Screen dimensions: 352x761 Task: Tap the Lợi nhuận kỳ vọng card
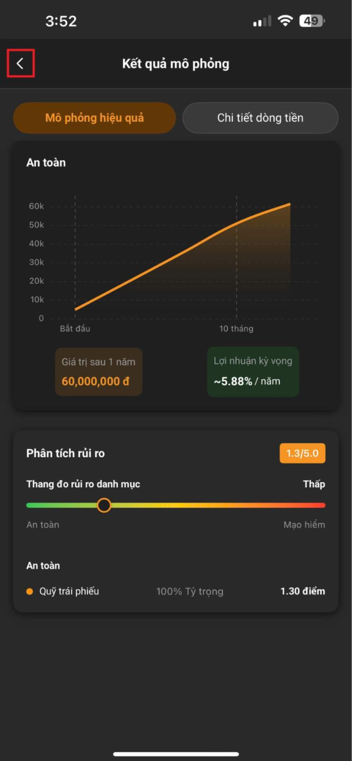pos(253,372)
